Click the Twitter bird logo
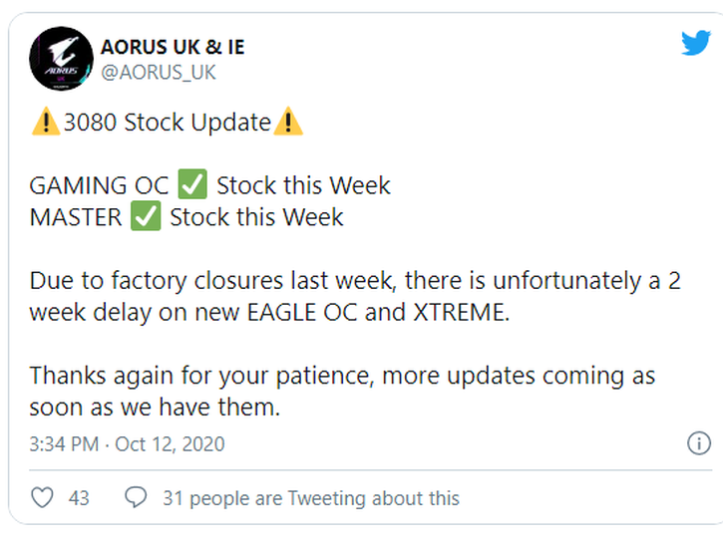The image size is (723, 546). 695,45
